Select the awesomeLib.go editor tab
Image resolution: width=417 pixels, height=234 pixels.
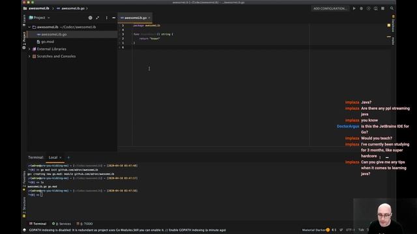click(x=136, y=18)
